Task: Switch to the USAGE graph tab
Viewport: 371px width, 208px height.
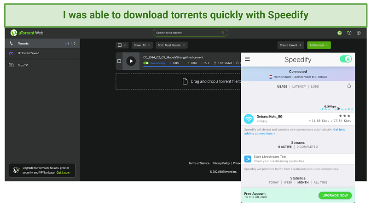Action: pyautogui.click(x=282, y=87)
